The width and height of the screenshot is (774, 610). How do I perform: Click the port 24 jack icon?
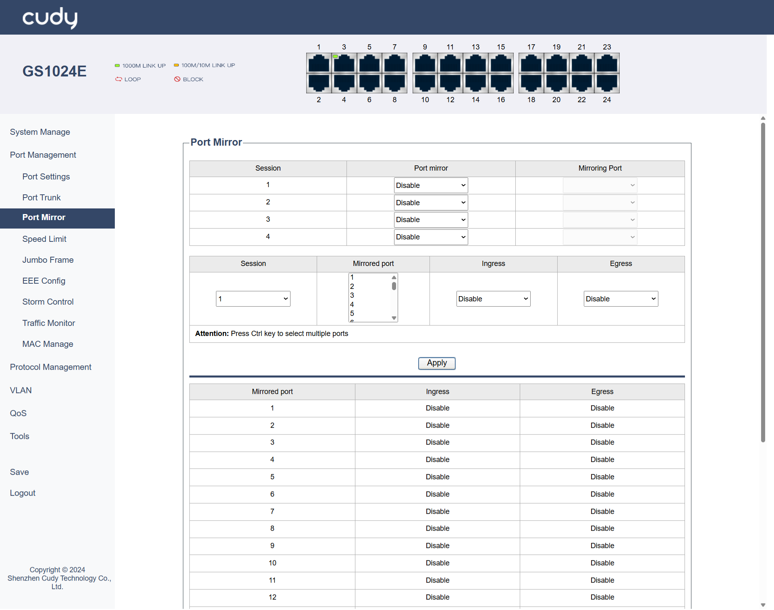[x=607, y=83]
